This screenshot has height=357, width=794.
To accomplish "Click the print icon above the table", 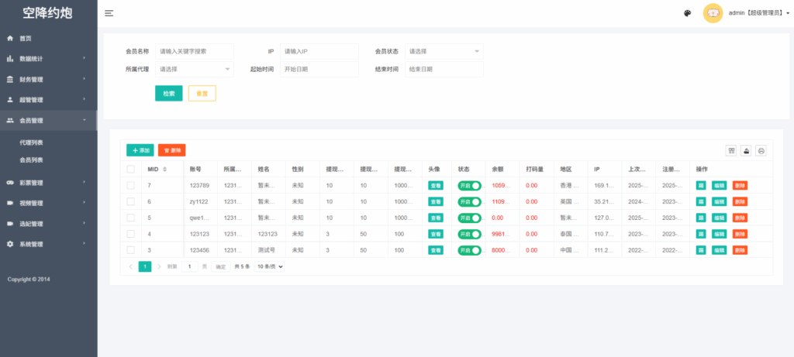I will click(761, 150).
